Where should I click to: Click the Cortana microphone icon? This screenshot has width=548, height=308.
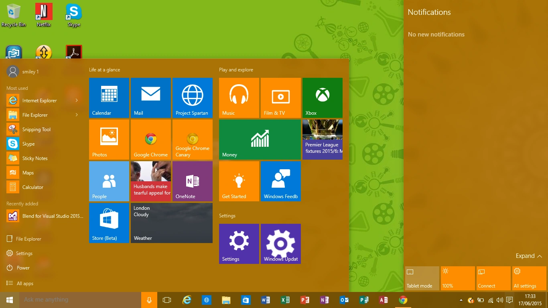click(x=149, y=300)
